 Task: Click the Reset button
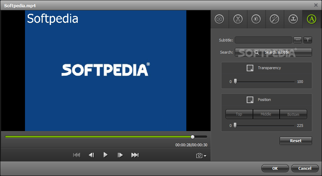(296, 141)
